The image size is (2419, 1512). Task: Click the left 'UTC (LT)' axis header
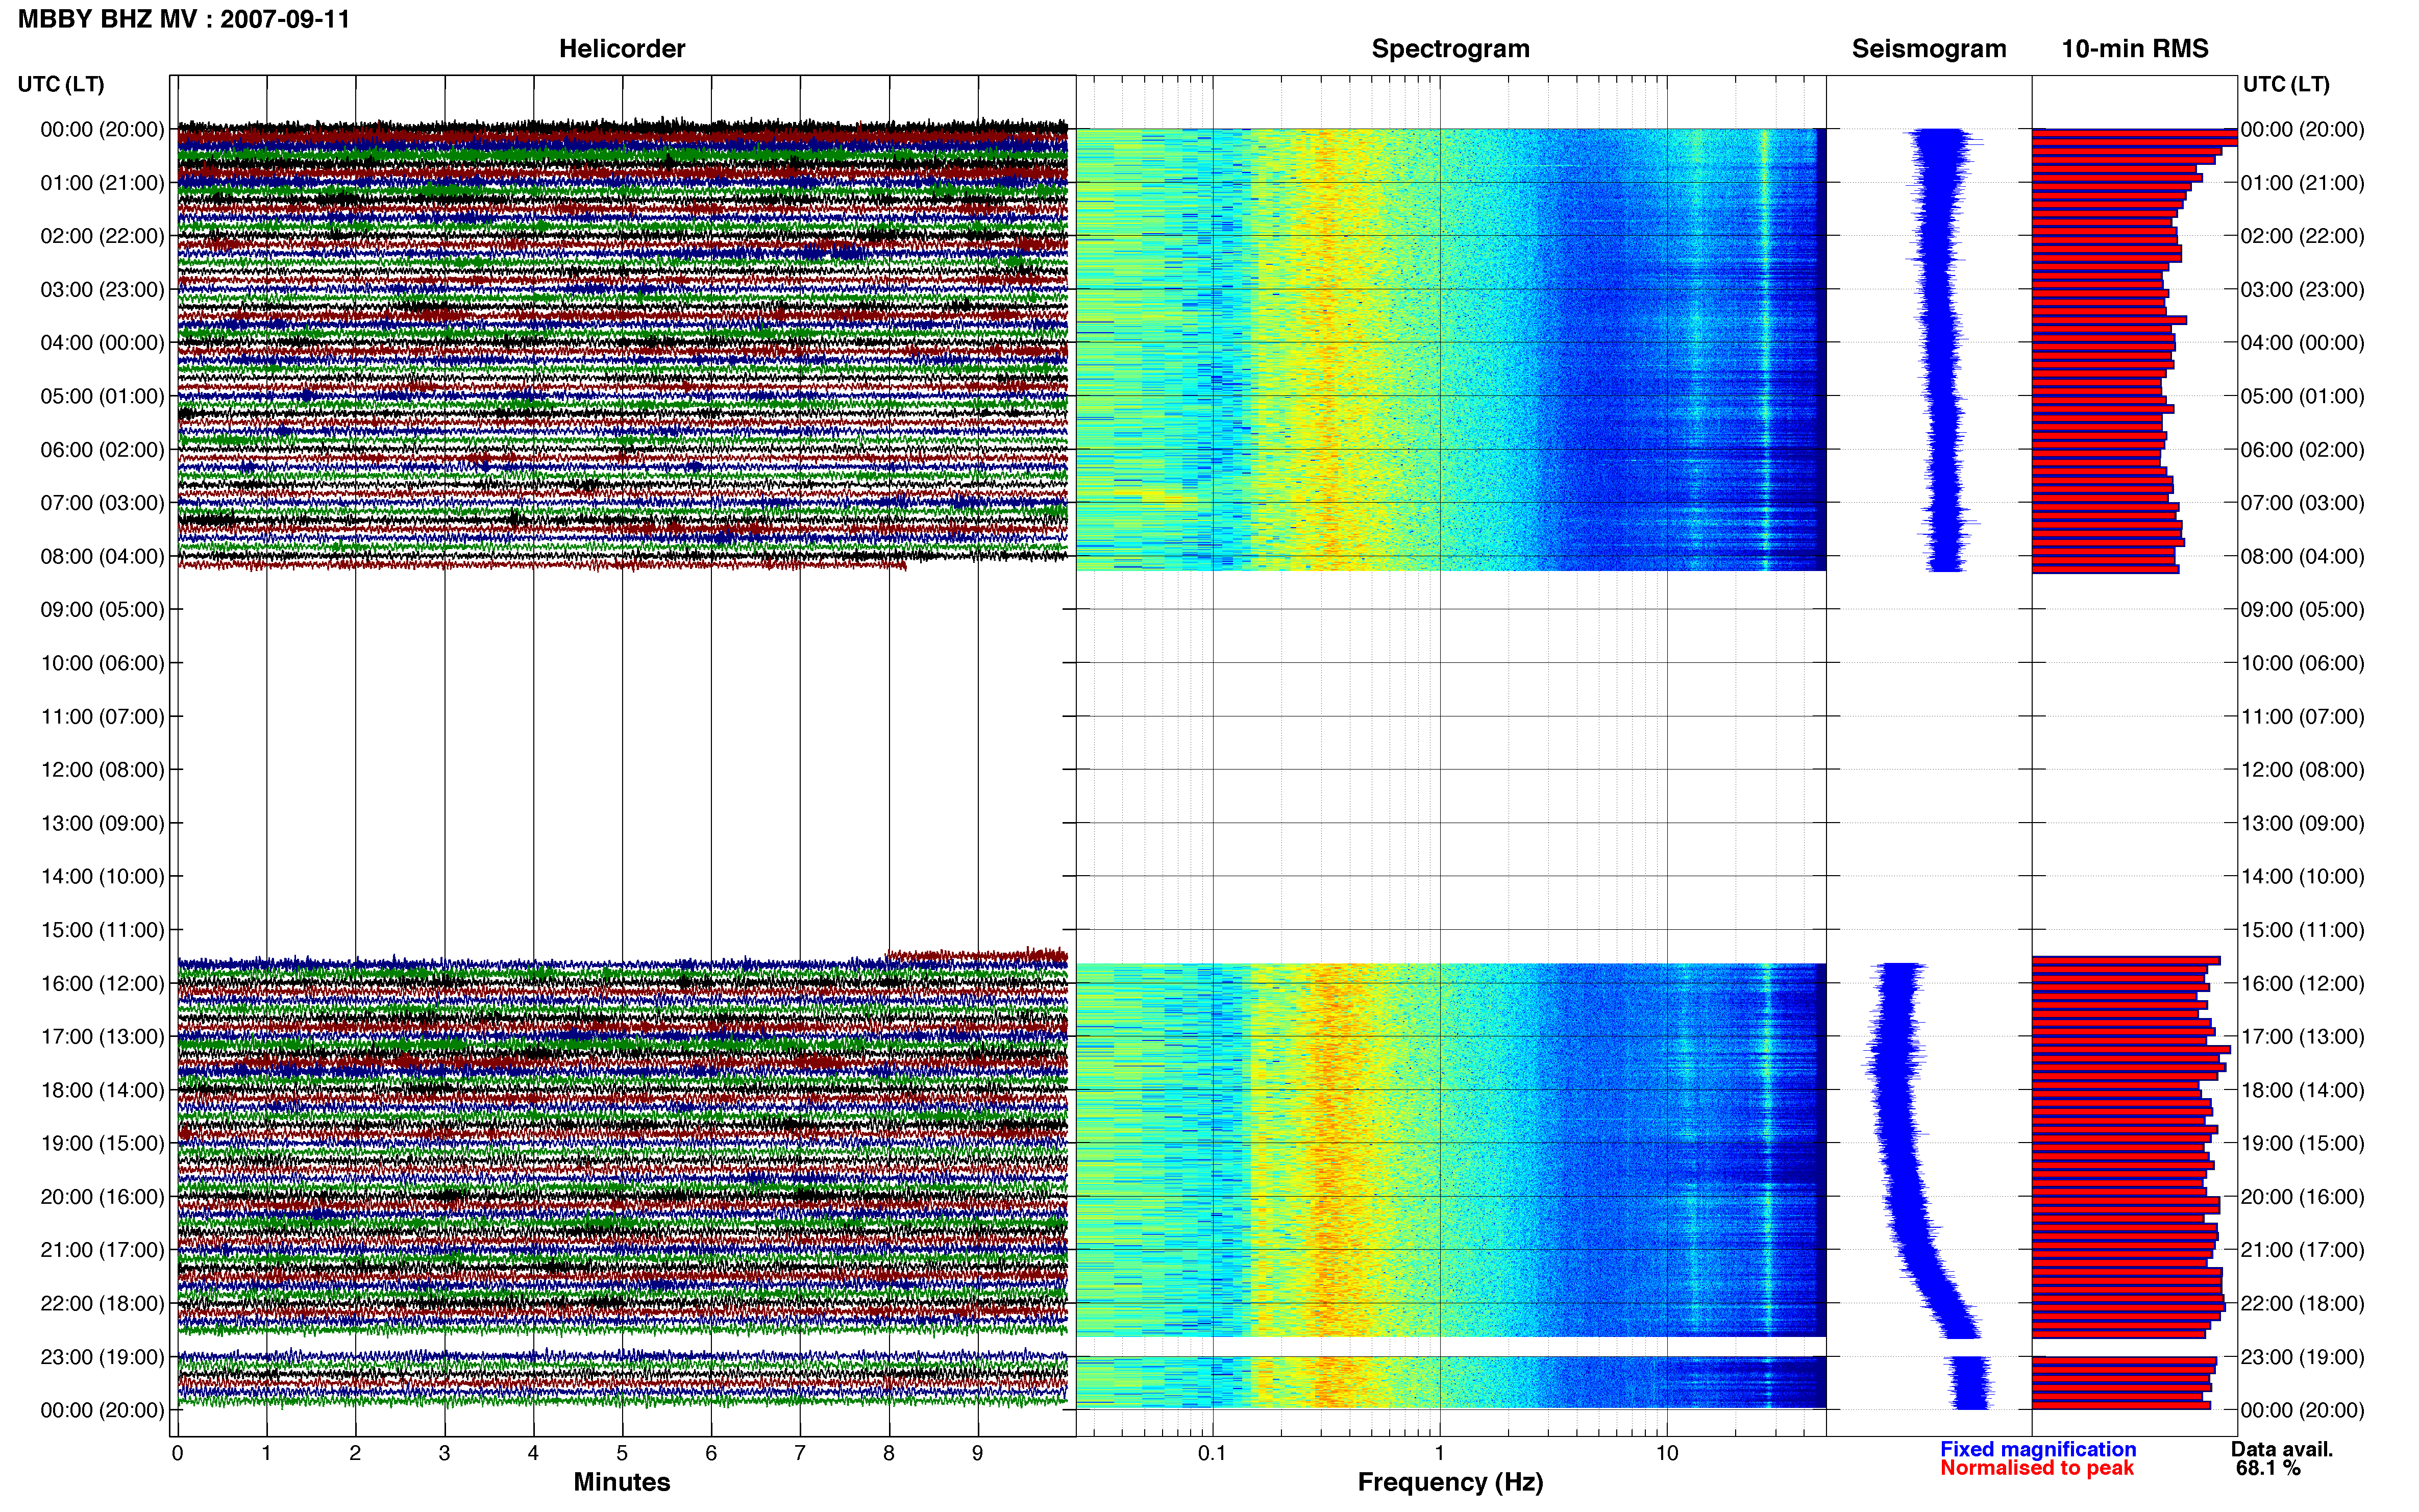tap(61, 84)
